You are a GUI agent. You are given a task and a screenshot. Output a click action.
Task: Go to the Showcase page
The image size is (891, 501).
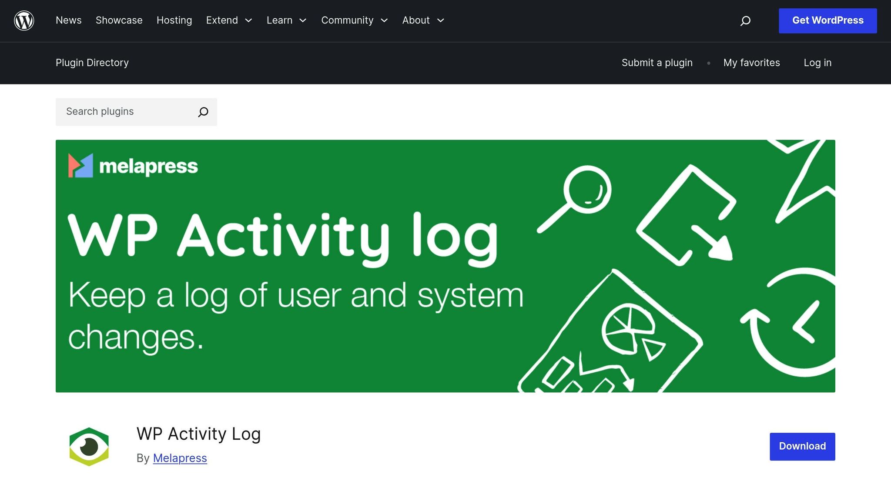point(119,20)
